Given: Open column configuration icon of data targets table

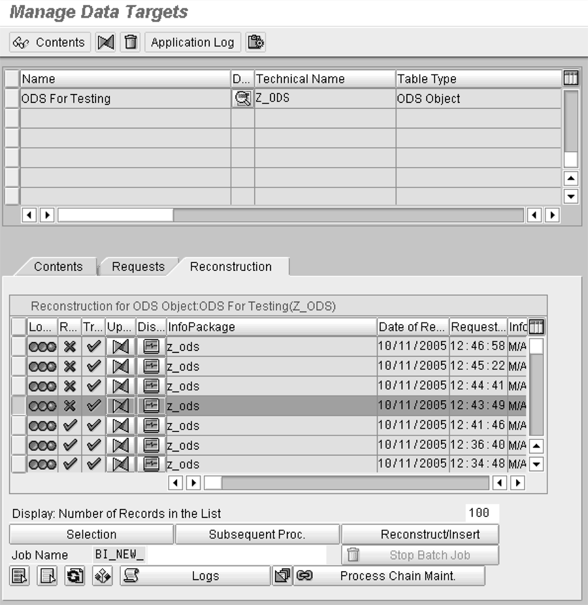Looking at the screenshot, I should click(x=570, y=78).
